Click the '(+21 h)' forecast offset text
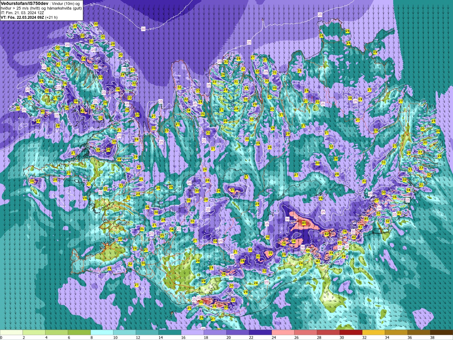Image resolution: width=453 pixels, height=340 pixels. 51,17
